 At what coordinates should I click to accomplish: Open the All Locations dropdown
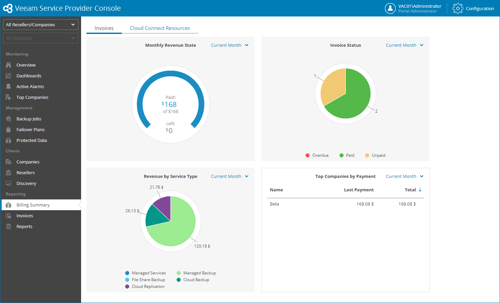pos(41,38)
